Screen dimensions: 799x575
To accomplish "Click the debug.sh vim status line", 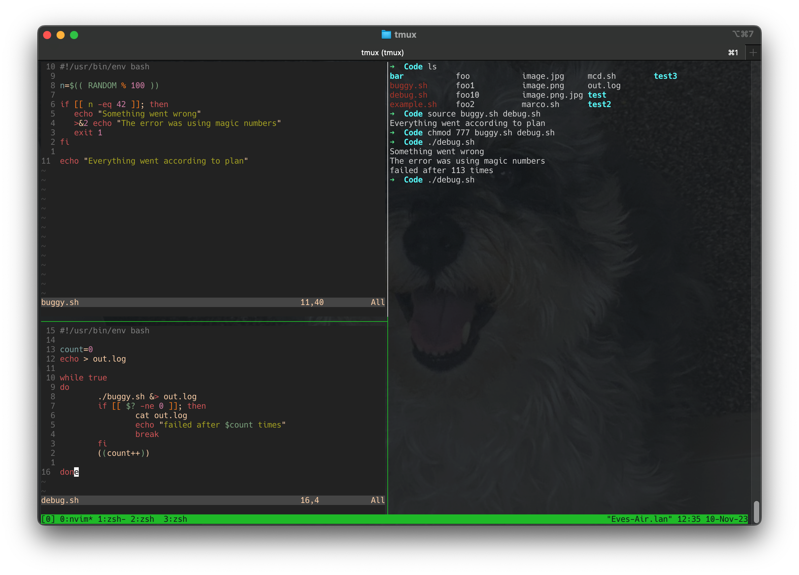I will click(60, 500).
